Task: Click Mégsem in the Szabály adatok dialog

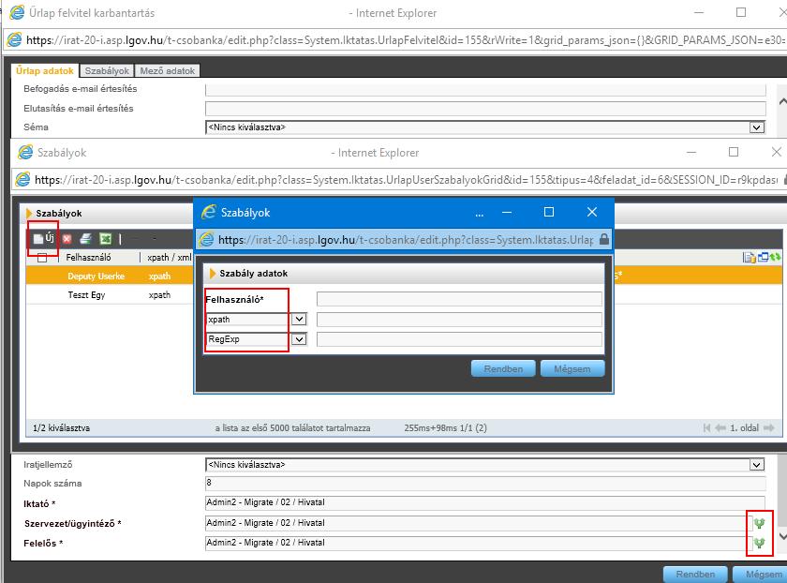Action: click(572, 368)
